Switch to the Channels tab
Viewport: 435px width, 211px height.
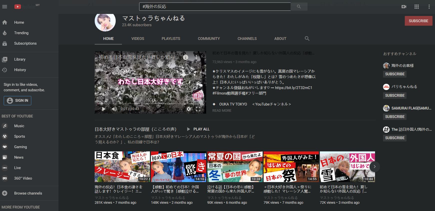click(x=247, y=39)
